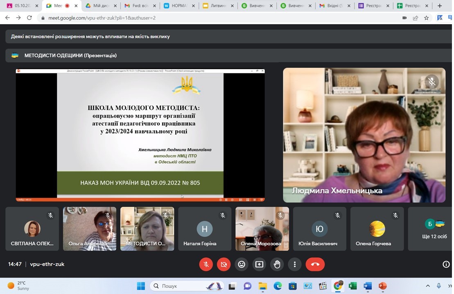
Task: Click the present screen button
Action: [259, 264]
